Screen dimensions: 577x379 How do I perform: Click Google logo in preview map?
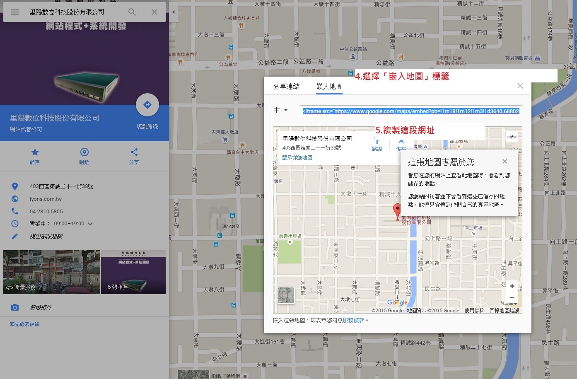pos(398,303)
